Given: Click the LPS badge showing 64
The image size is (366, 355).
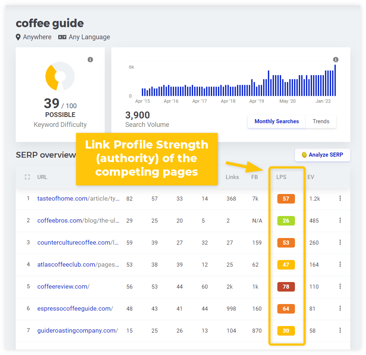Looking at the screenshot, I should point(286,308).
